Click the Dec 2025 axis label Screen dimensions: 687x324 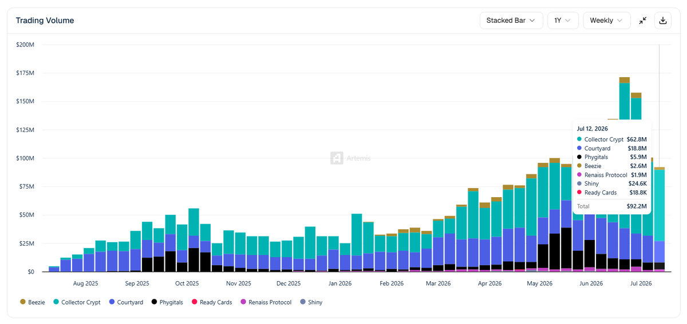pos(288,283)
